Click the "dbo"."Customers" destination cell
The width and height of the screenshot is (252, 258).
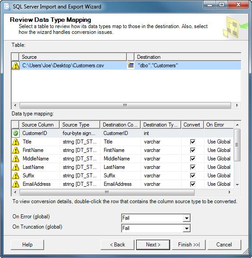click(188, 66)
